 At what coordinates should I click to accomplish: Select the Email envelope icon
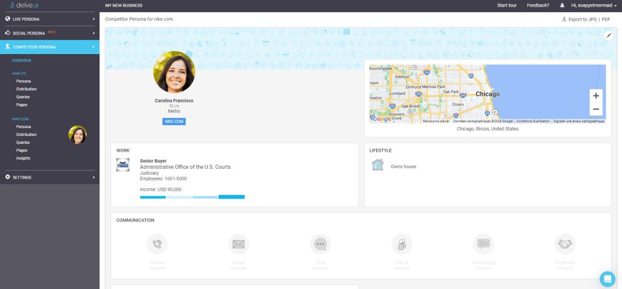point(239,244)
